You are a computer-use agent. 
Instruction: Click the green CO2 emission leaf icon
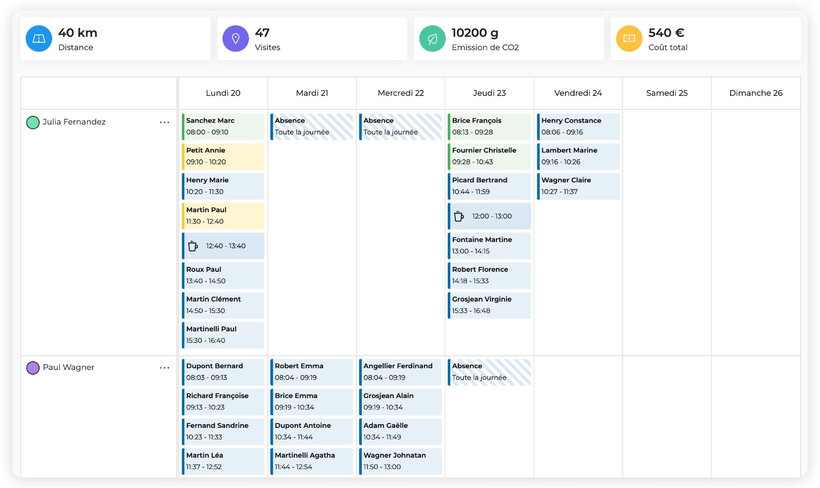point(432,39)
